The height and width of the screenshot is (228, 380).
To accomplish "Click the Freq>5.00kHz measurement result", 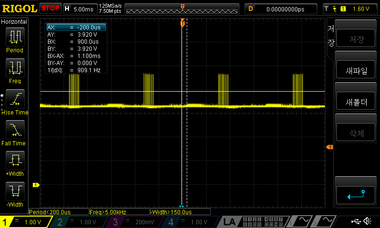I will 120,212.
